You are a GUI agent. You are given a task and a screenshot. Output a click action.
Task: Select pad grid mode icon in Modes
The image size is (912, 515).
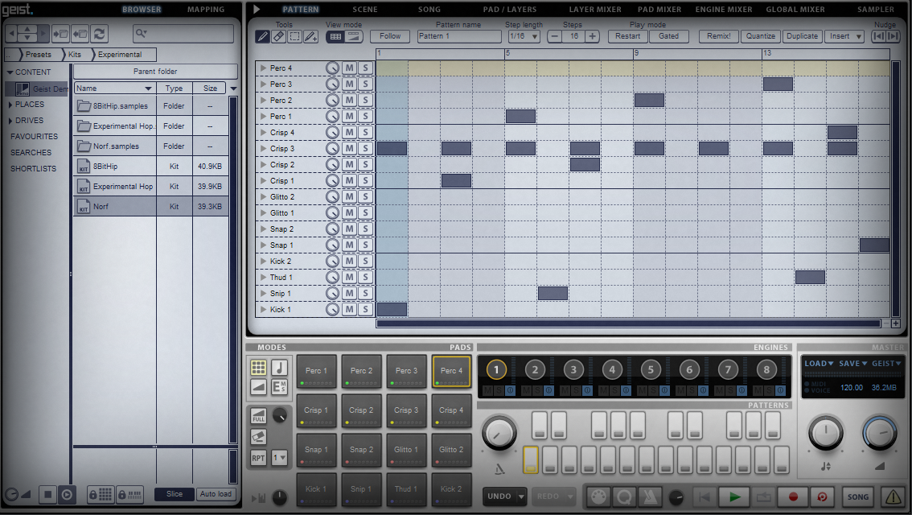point(259,367)
